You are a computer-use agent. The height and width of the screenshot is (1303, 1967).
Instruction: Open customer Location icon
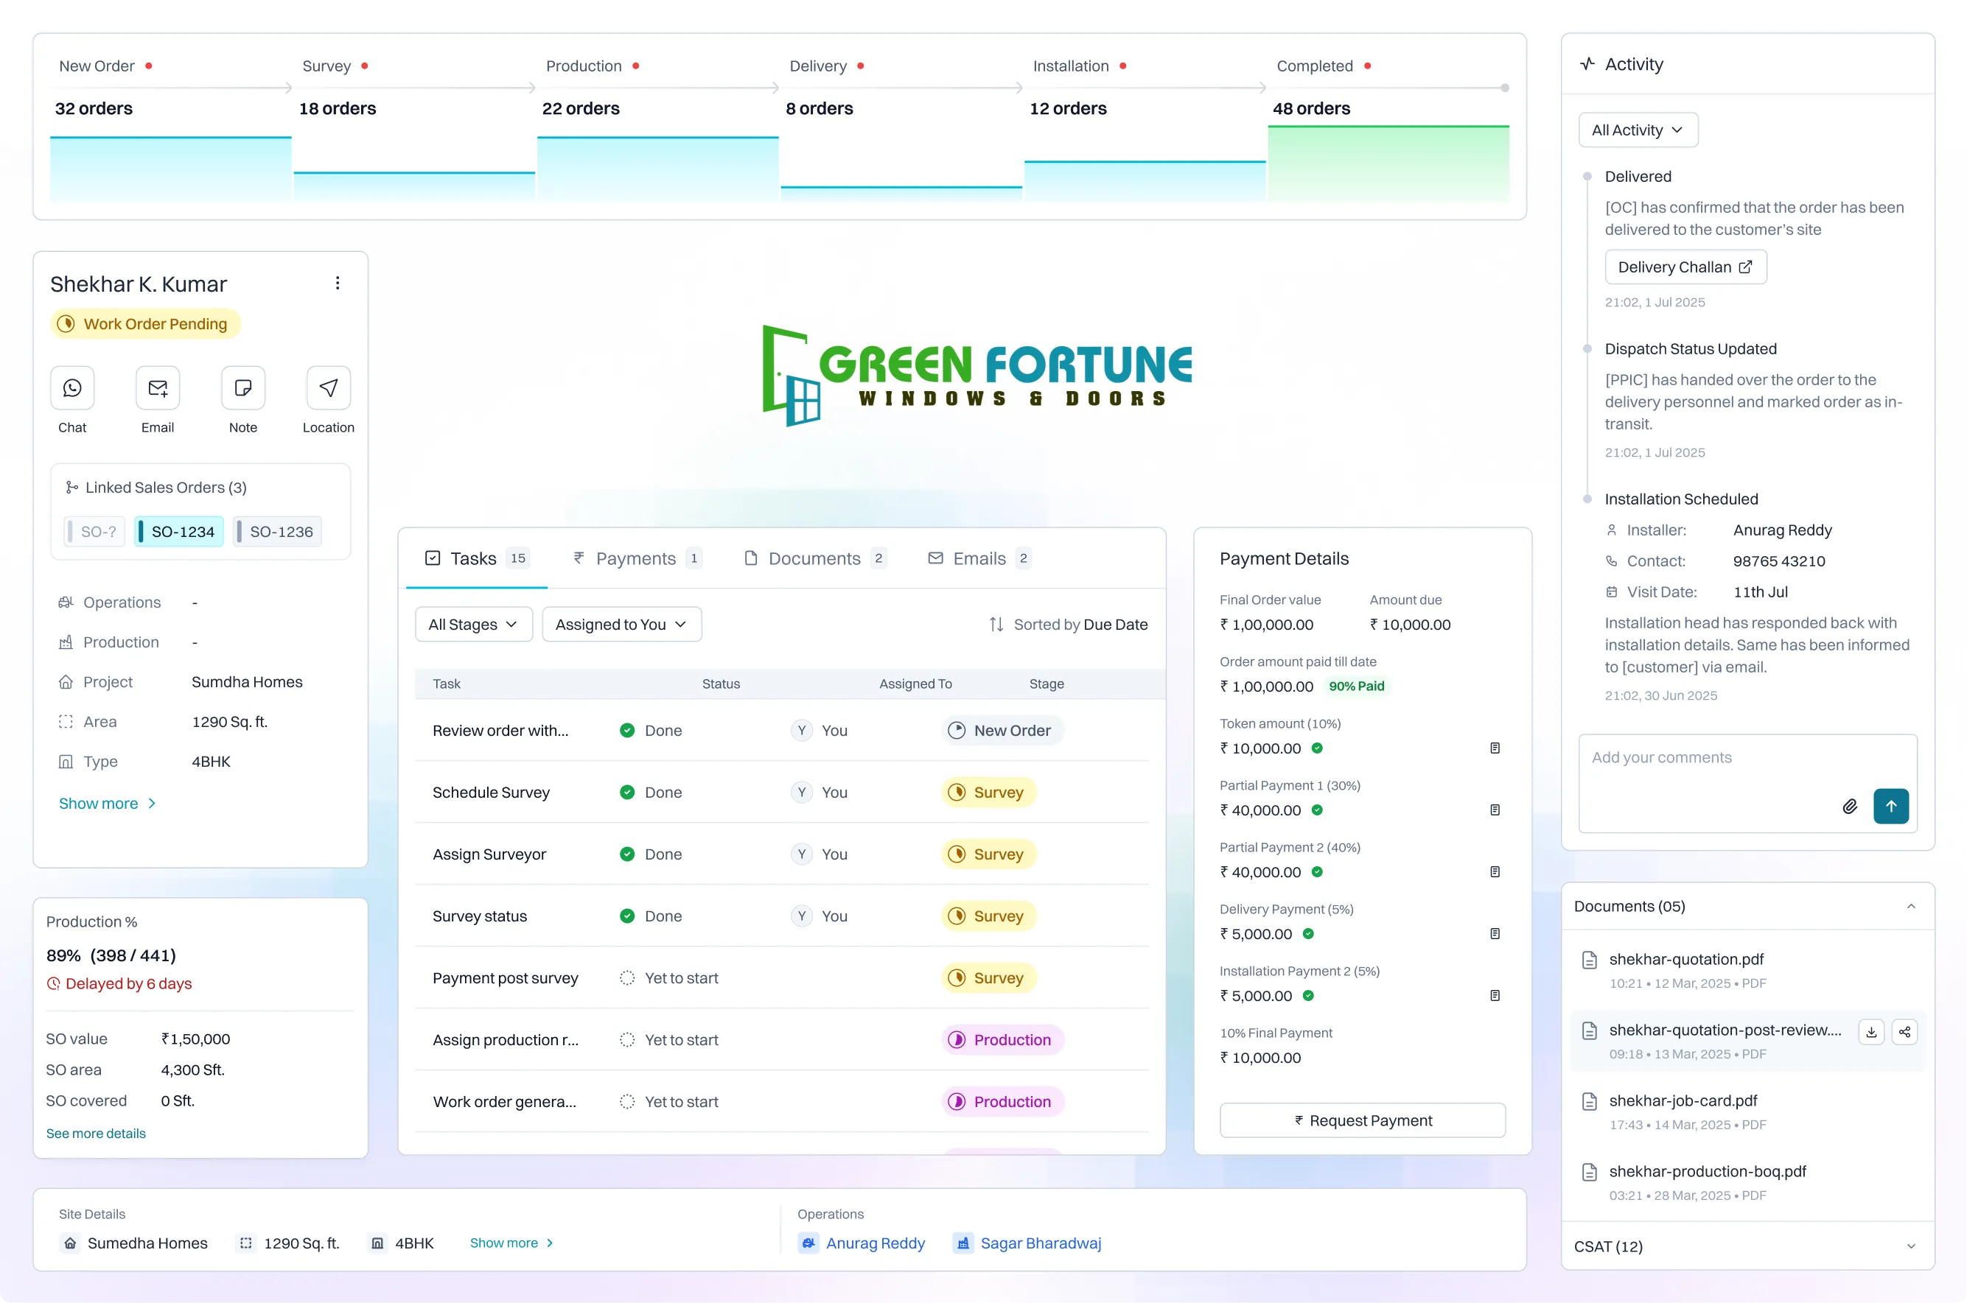pyautogui.click(x=329, y=388)
